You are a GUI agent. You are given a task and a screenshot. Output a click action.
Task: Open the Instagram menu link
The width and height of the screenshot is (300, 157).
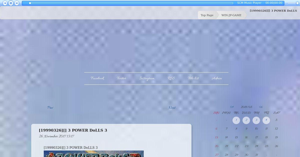(x=147, y=78)
